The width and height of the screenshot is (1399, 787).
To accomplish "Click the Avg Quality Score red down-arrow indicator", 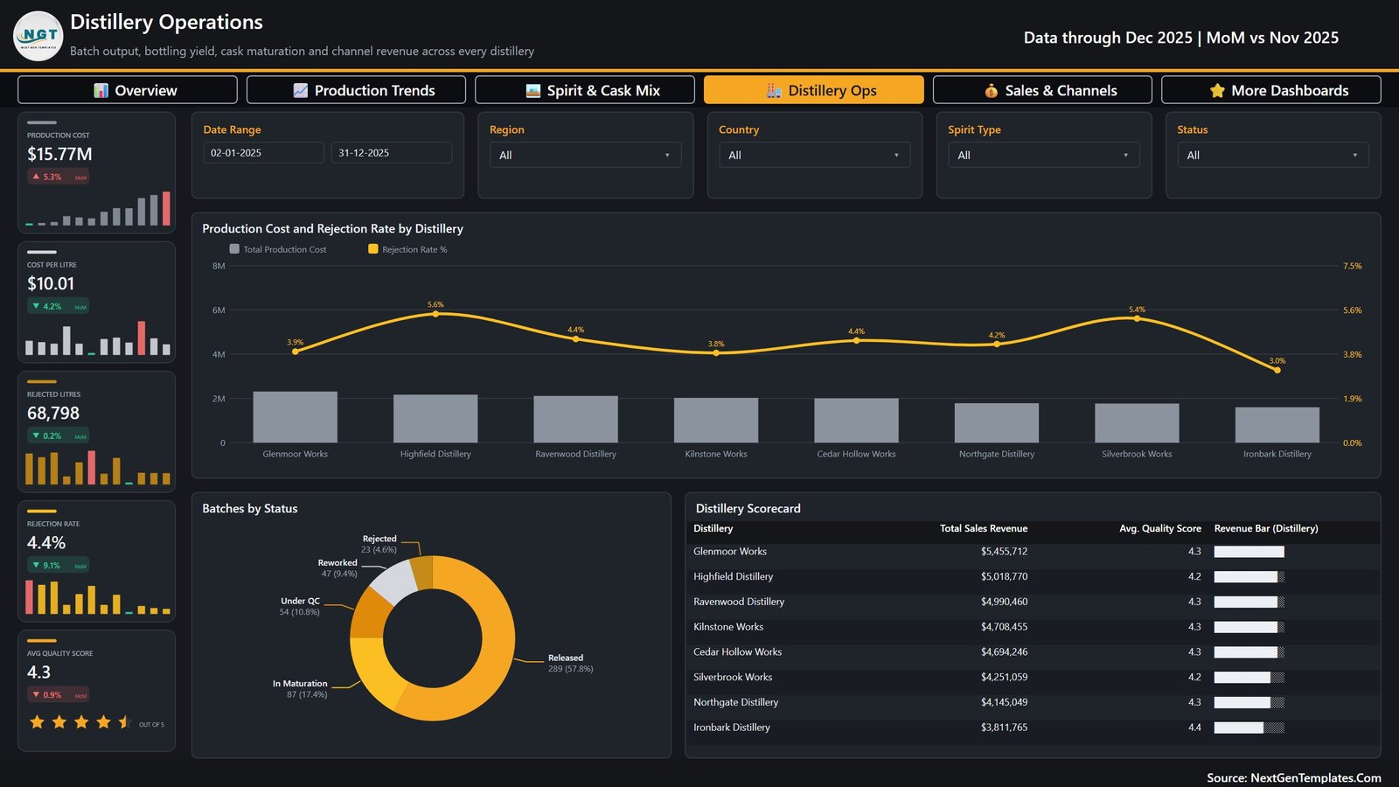I will 36,694.
